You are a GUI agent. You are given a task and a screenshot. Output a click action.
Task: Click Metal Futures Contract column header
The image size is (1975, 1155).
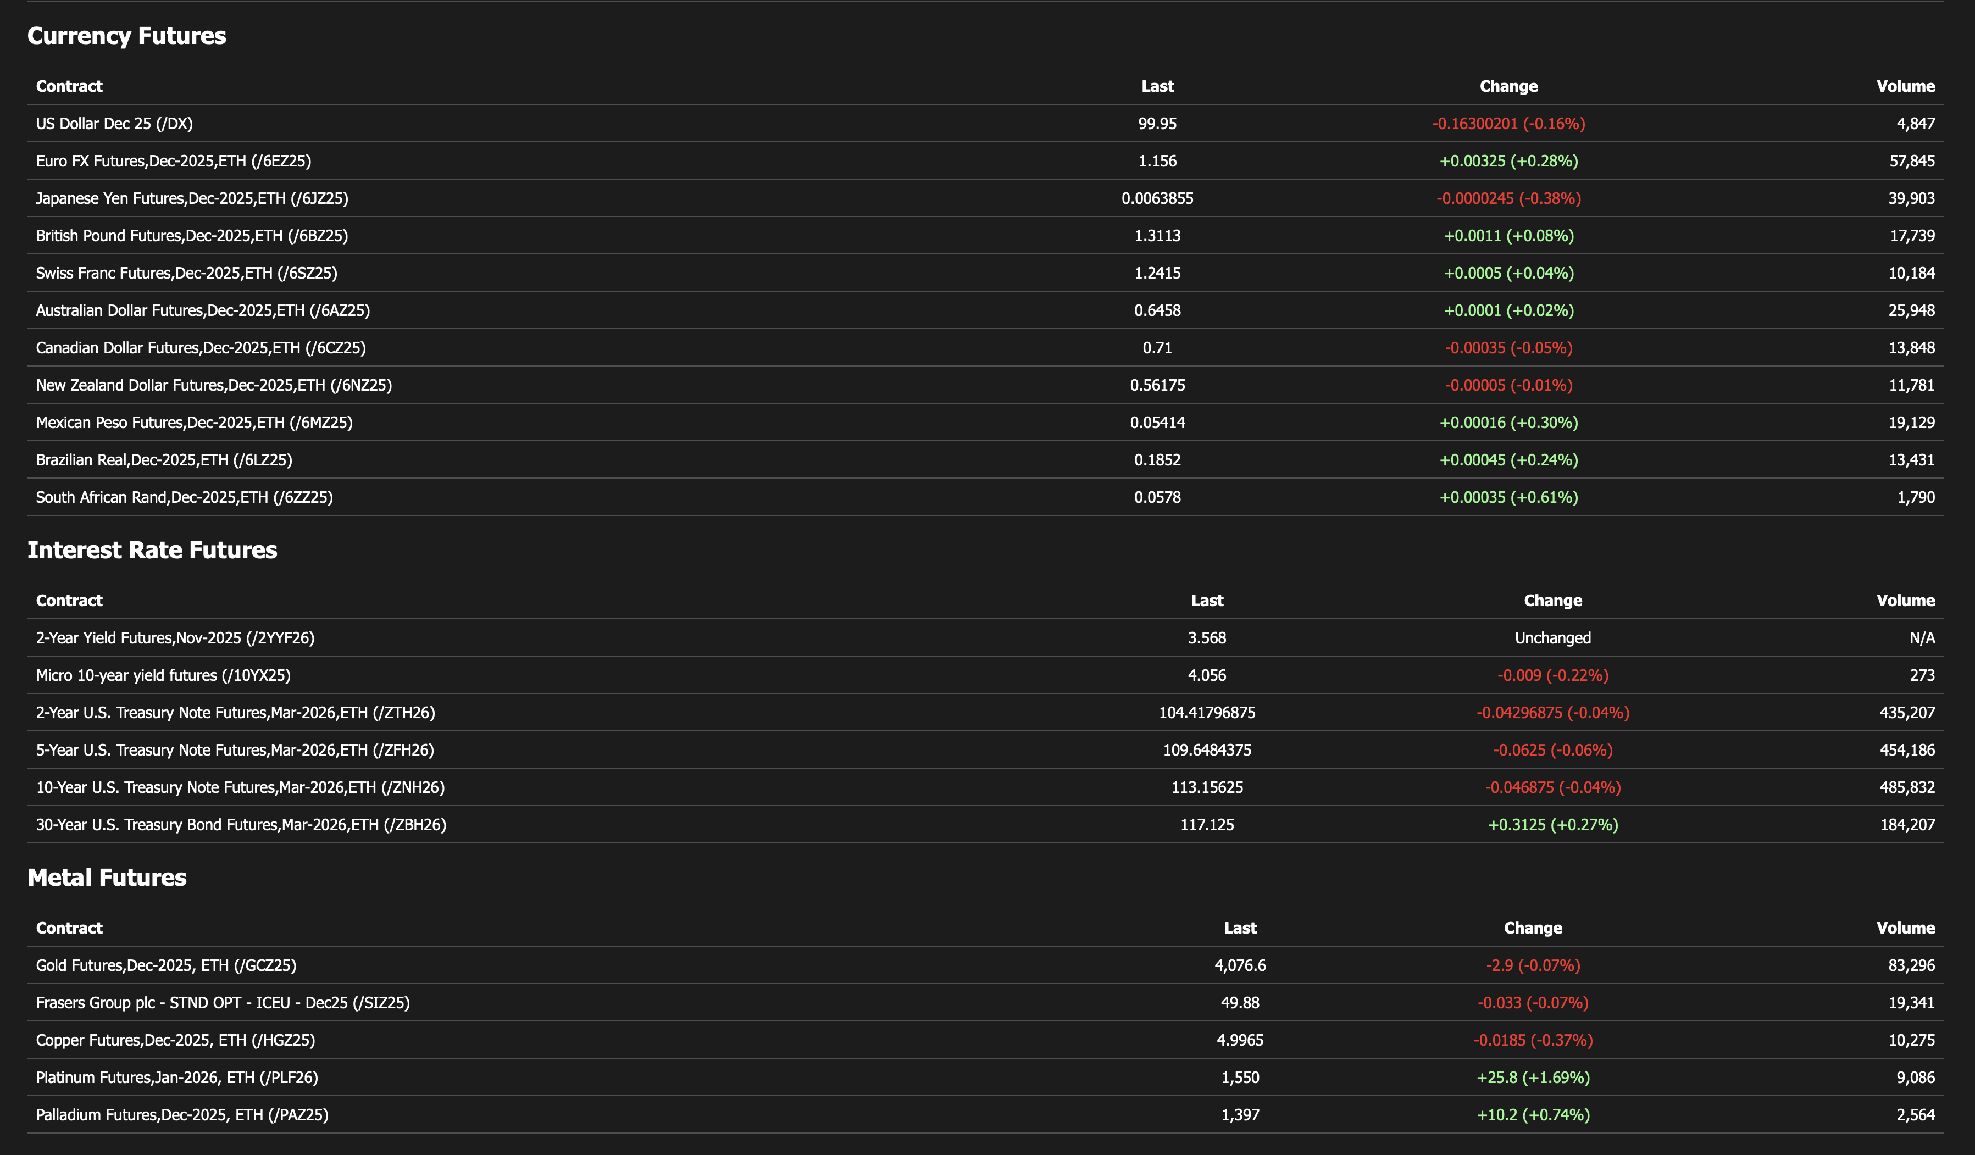coord(69,929)
